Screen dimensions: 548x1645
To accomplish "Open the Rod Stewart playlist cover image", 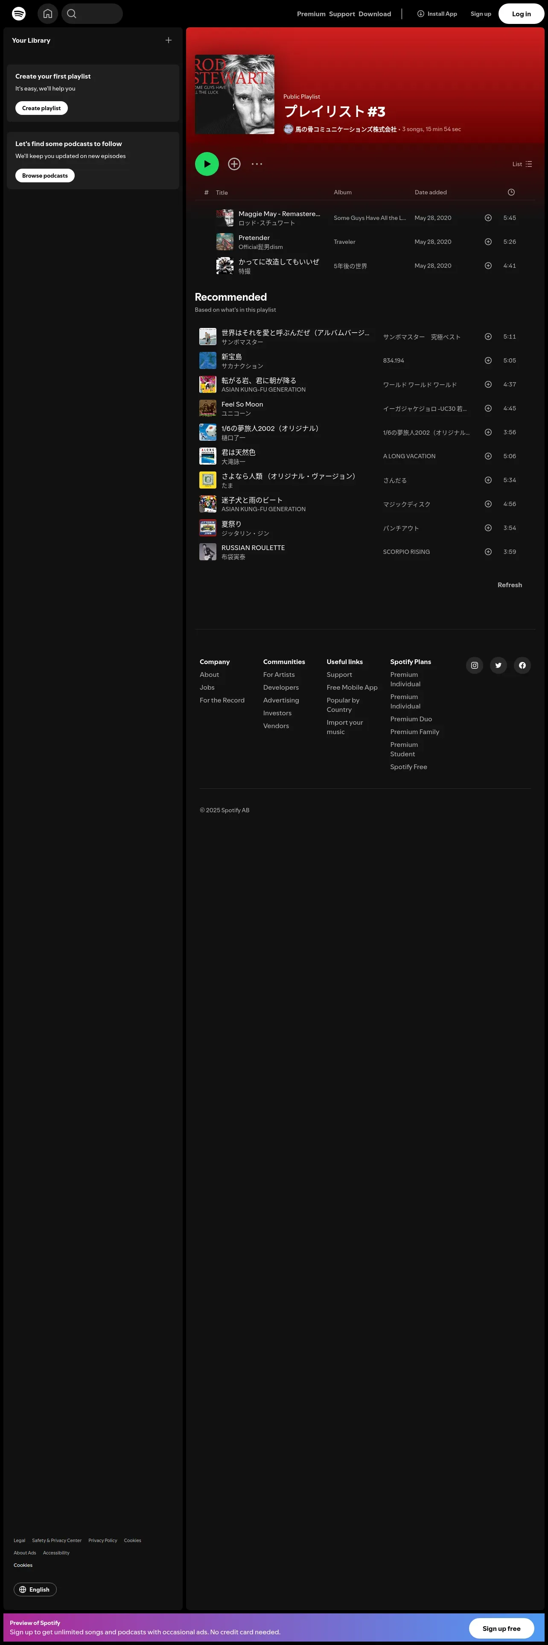I will pos(235,94).
